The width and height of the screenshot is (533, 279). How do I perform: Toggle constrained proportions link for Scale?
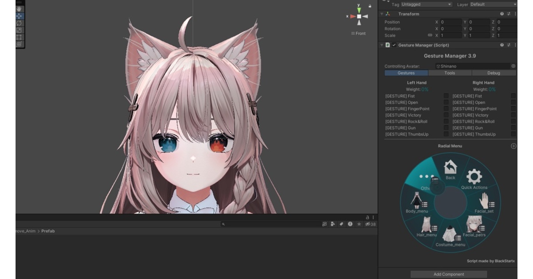tap(430, 35)
